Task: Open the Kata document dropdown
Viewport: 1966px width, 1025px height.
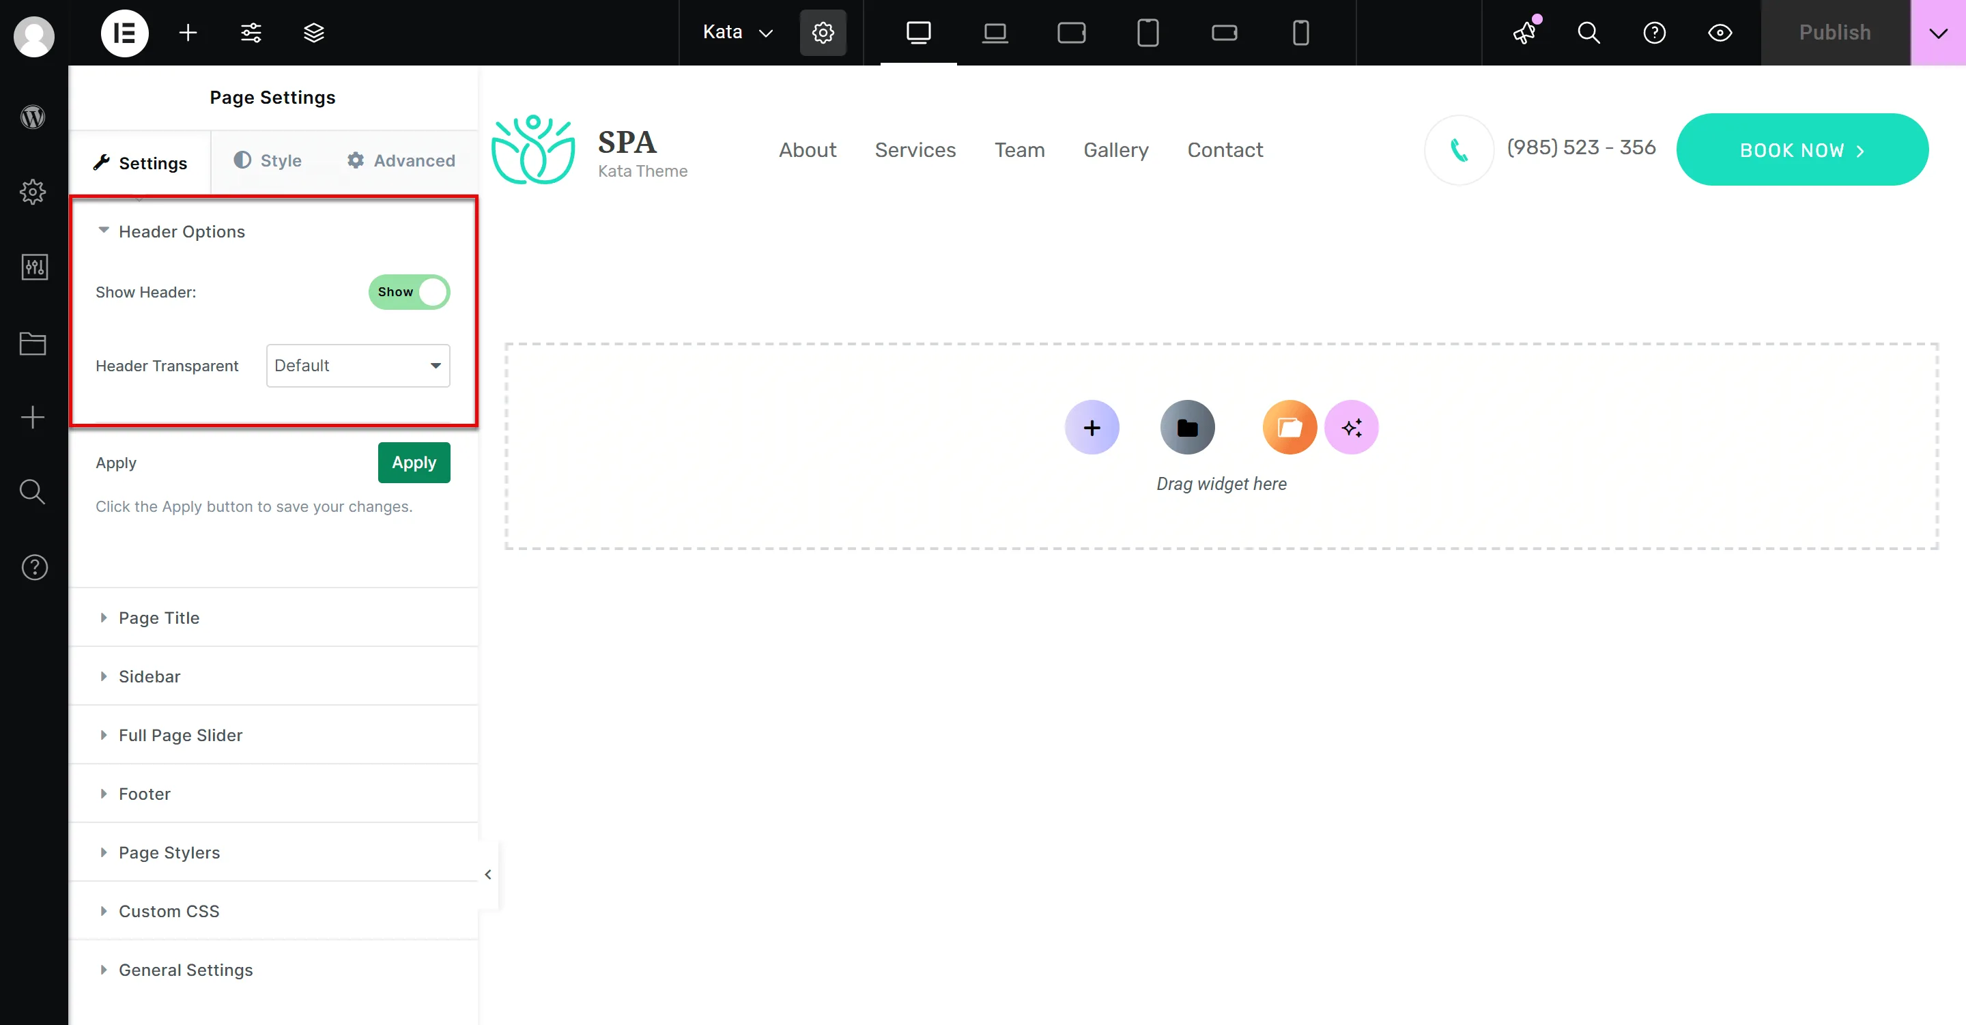Action: point(737,33)
